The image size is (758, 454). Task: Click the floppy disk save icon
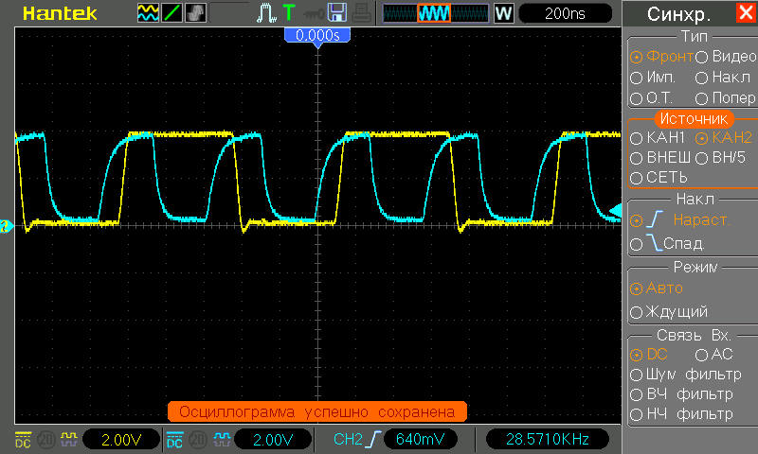pos(336,13)
